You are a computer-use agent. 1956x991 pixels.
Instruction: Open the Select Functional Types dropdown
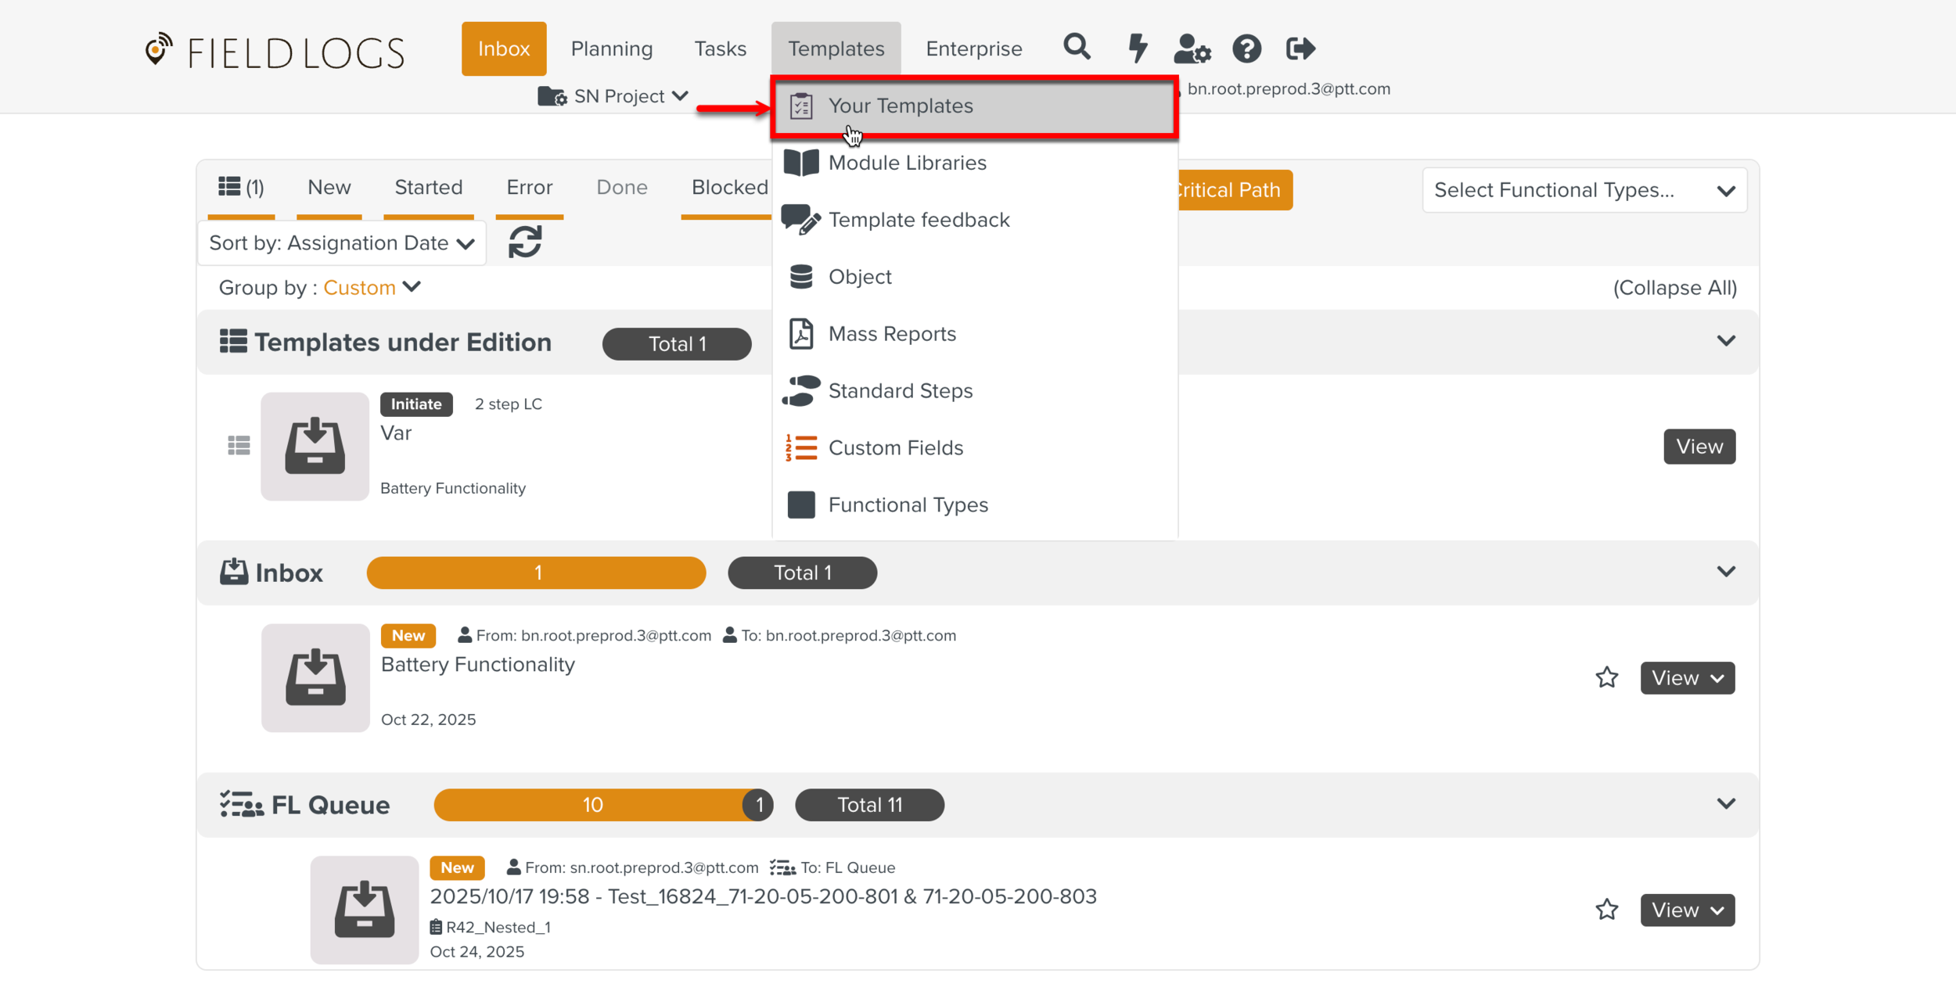coord(1584,190)
